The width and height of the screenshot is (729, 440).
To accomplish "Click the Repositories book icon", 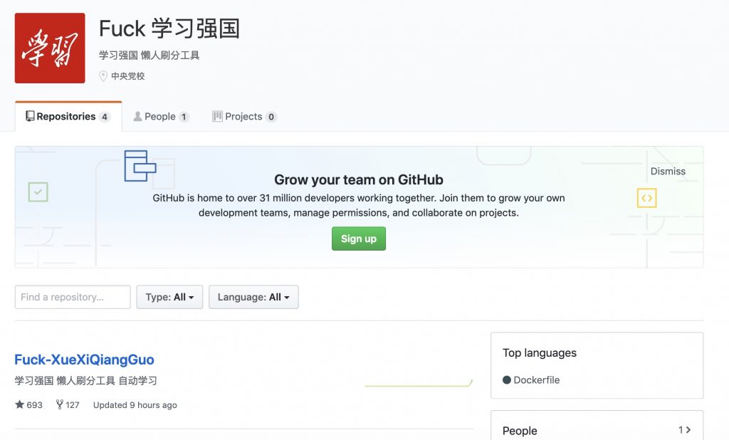I will point(30,116).
